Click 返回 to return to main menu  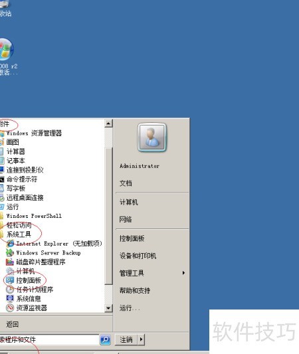click(x=13, y=324)
